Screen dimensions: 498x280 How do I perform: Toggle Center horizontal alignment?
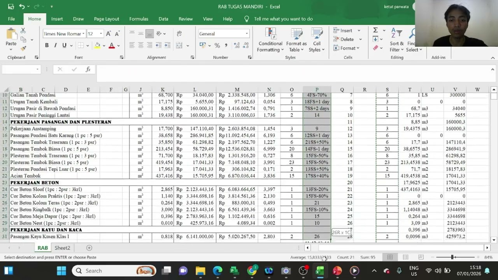click(x=140, y=45)
